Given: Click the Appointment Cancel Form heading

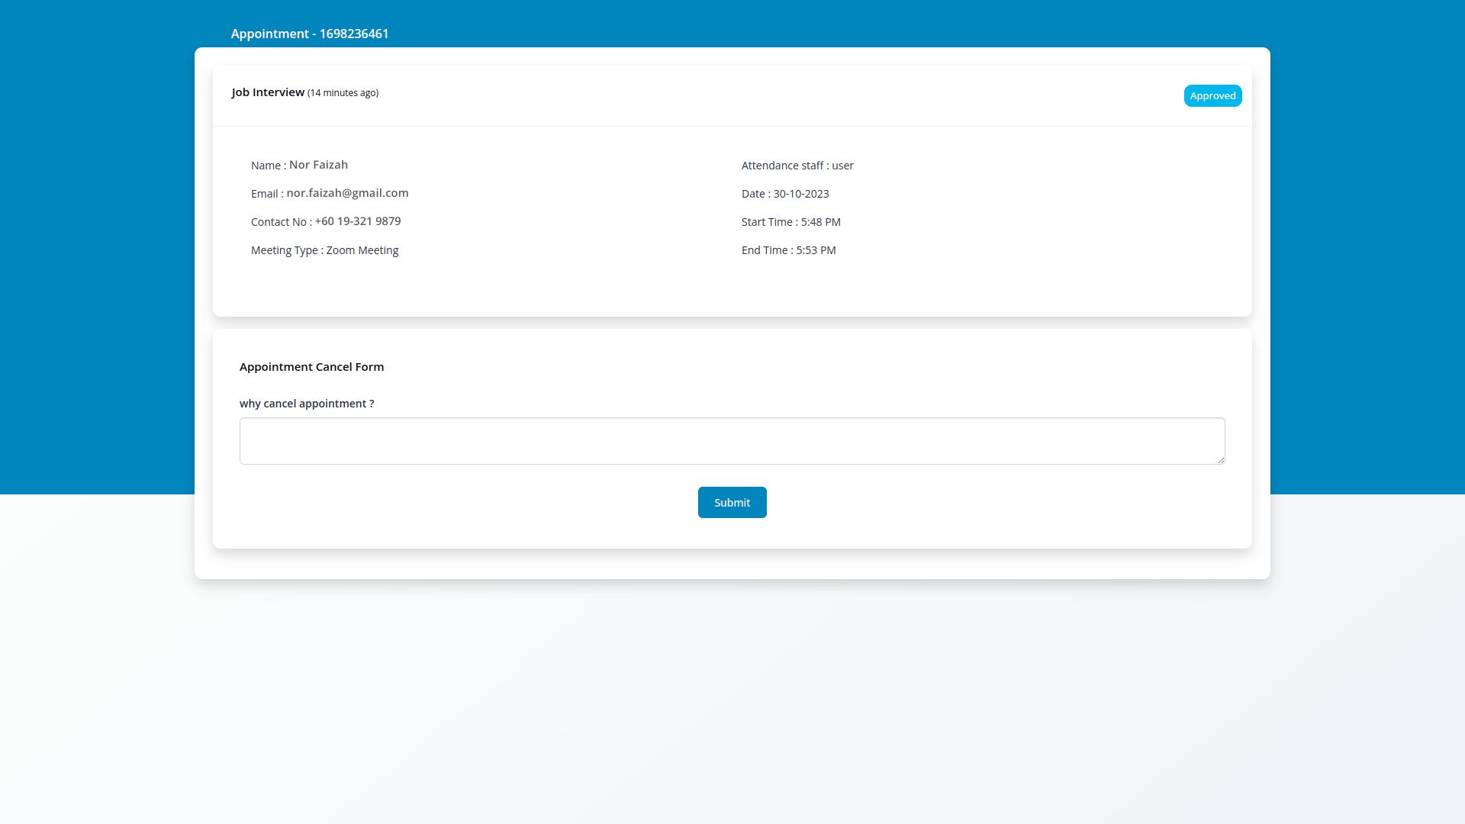Looking at the screenshot, I should coord(311,367).
